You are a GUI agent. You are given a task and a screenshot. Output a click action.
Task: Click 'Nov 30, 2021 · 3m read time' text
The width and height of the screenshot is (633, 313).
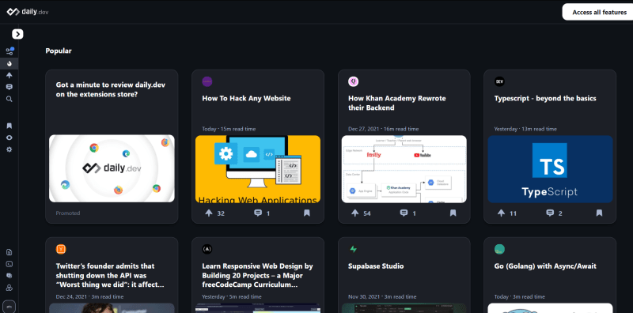pyautogui.click(x=383, y=297)
